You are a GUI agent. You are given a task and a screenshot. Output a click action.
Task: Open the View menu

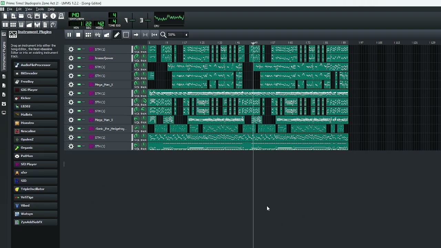point(29,9)
